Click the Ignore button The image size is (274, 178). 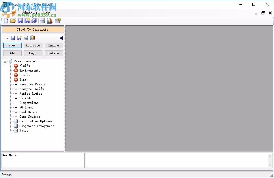(54, 45)
